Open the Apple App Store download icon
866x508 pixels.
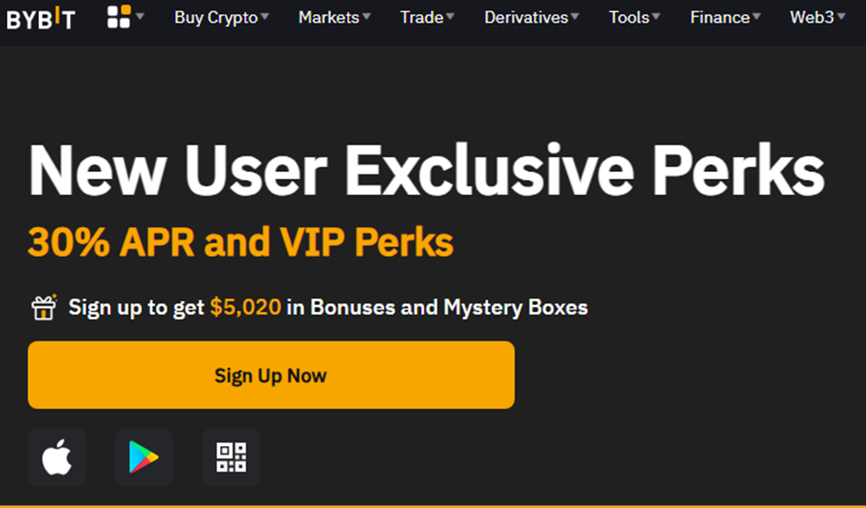point(57,457)
